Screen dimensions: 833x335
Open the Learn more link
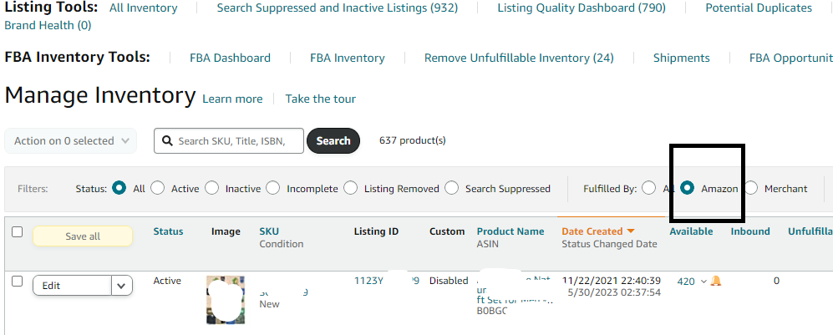pos(232,99)
